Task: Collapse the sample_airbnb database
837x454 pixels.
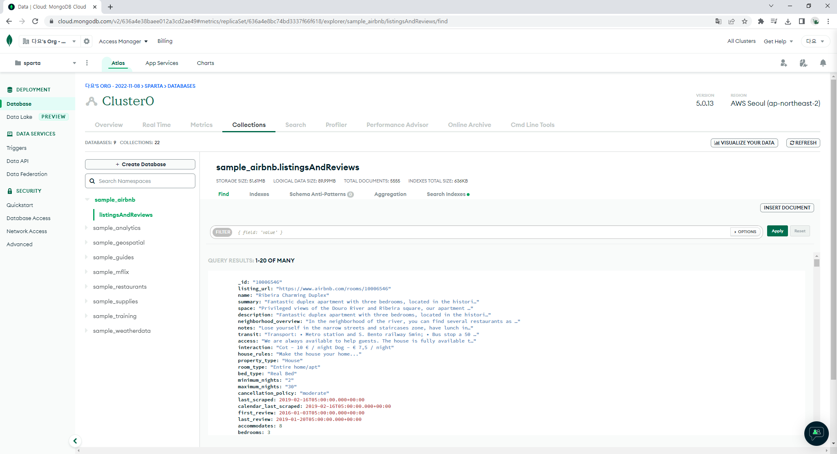Action: (x=87, y=200)
